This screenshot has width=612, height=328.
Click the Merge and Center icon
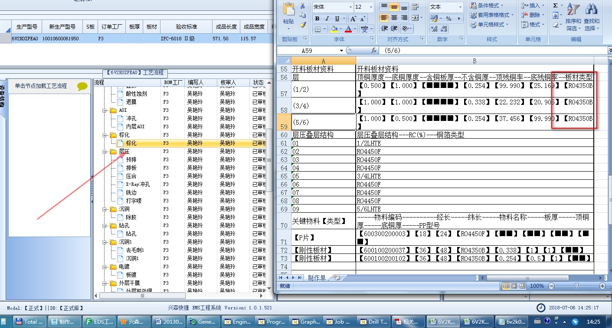point(415,18)
